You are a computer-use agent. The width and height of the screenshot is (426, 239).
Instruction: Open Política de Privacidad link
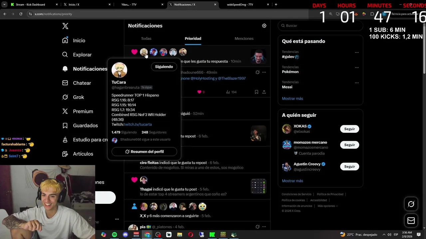[330, 194]
